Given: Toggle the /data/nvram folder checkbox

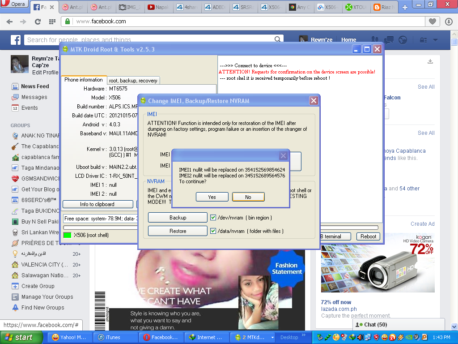Looking at the screenshot, I should click(213, 231).
